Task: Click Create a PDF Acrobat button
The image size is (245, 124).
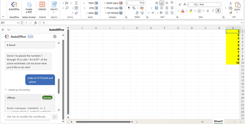Action: coord(29,8)
